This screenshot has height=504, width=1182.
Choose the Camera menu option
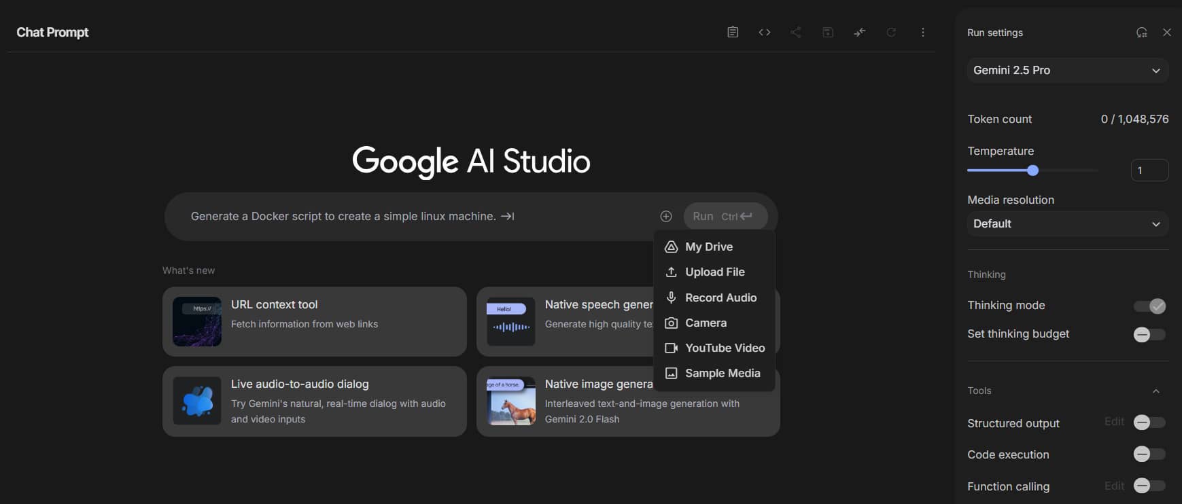tap(715, 323)
